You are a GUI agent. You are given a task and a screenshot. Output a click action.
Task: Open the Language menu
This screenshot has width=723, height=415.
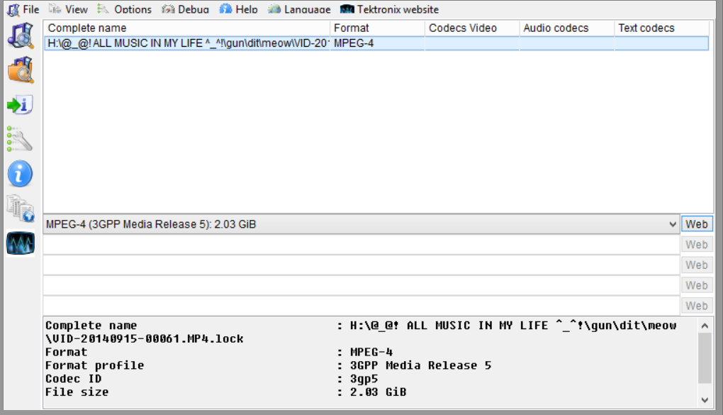(x=299, y=9)
